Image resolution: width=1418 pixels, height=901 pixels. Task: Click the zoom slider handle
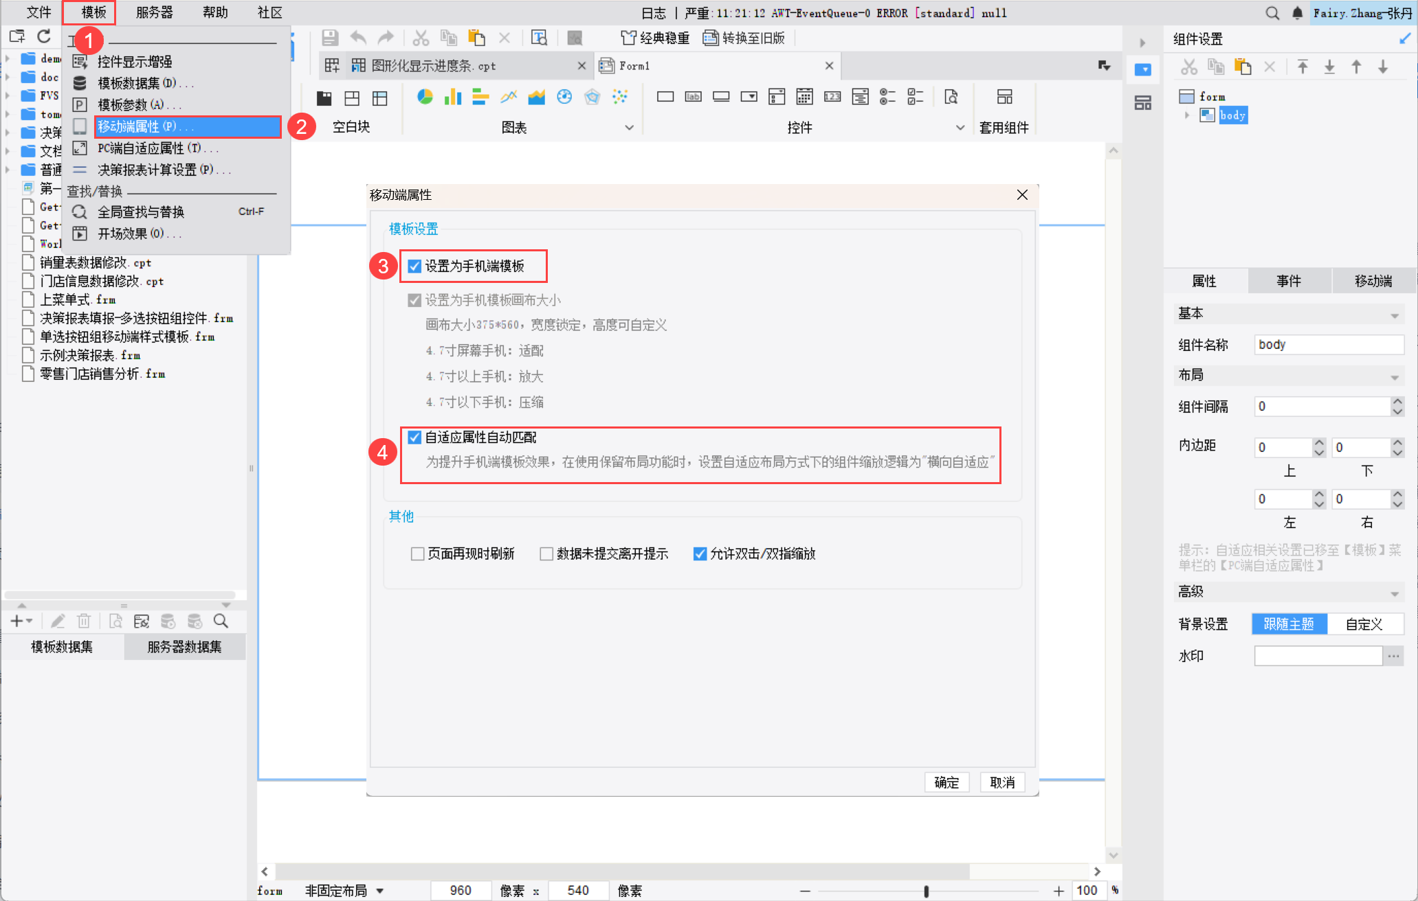click(926, 891)
